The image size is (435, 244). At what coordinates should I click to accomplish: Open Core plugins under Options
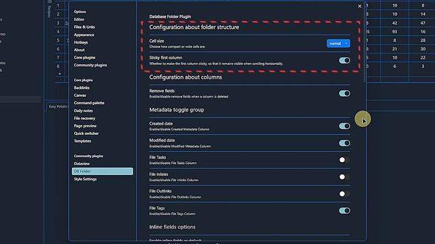tap(84, 58)
